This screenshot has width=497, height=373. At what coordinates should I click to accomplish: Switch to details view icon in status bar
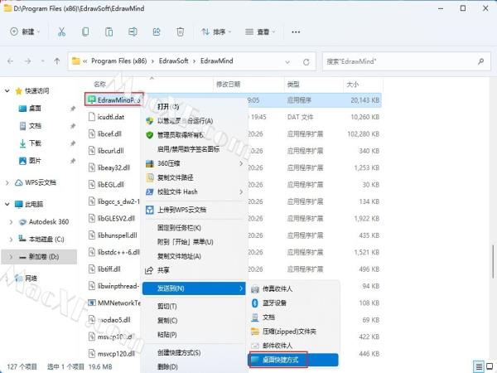pos(479,366)
